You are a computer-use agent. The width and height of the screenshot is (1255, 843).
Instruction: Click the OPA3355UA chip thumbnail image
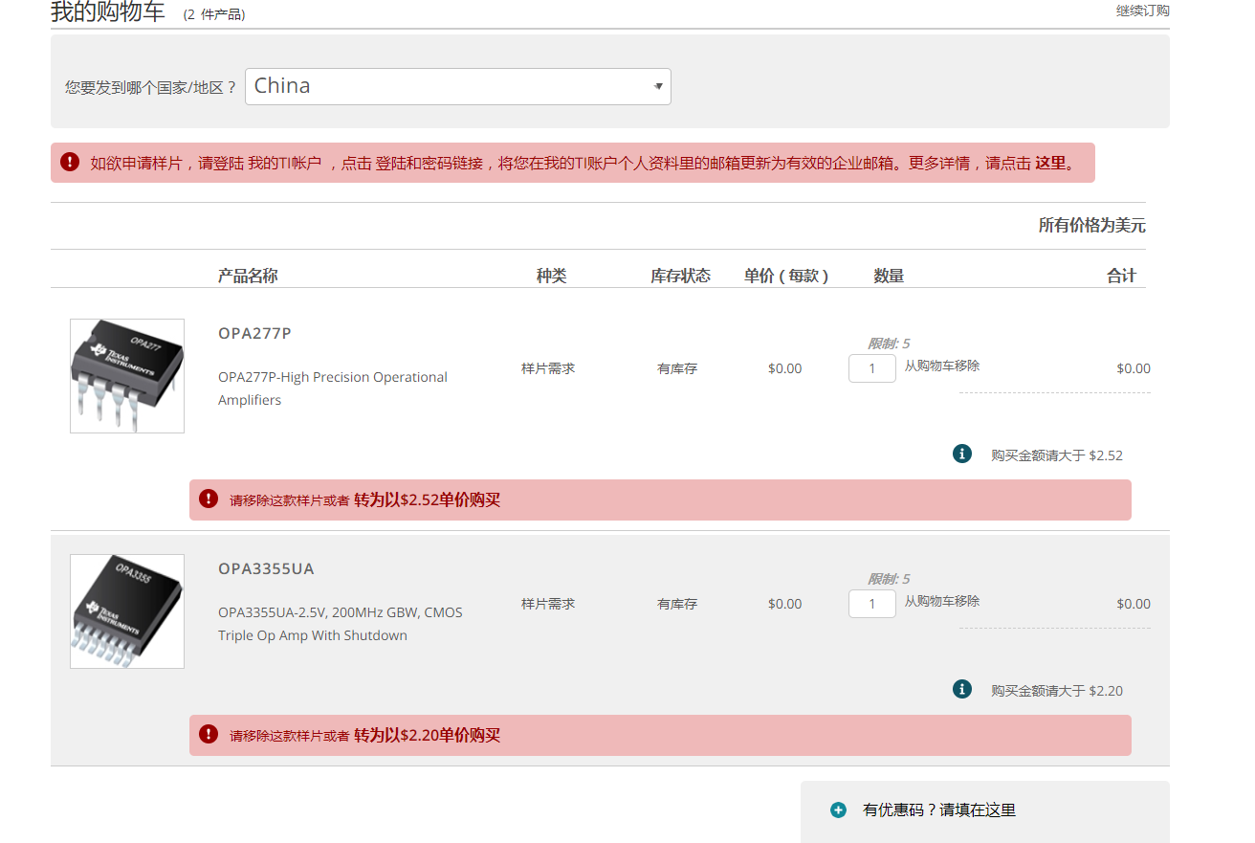click(x=127, y=611)
